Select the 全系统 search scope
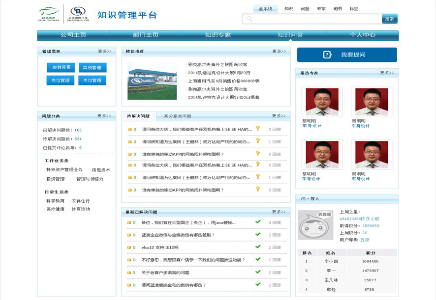This screenshot has width=436, height=300. pos(265,9)
